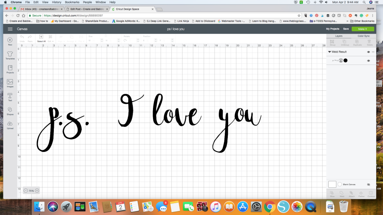
Task: Open the Shapes tool
Action: pos(10,111)
